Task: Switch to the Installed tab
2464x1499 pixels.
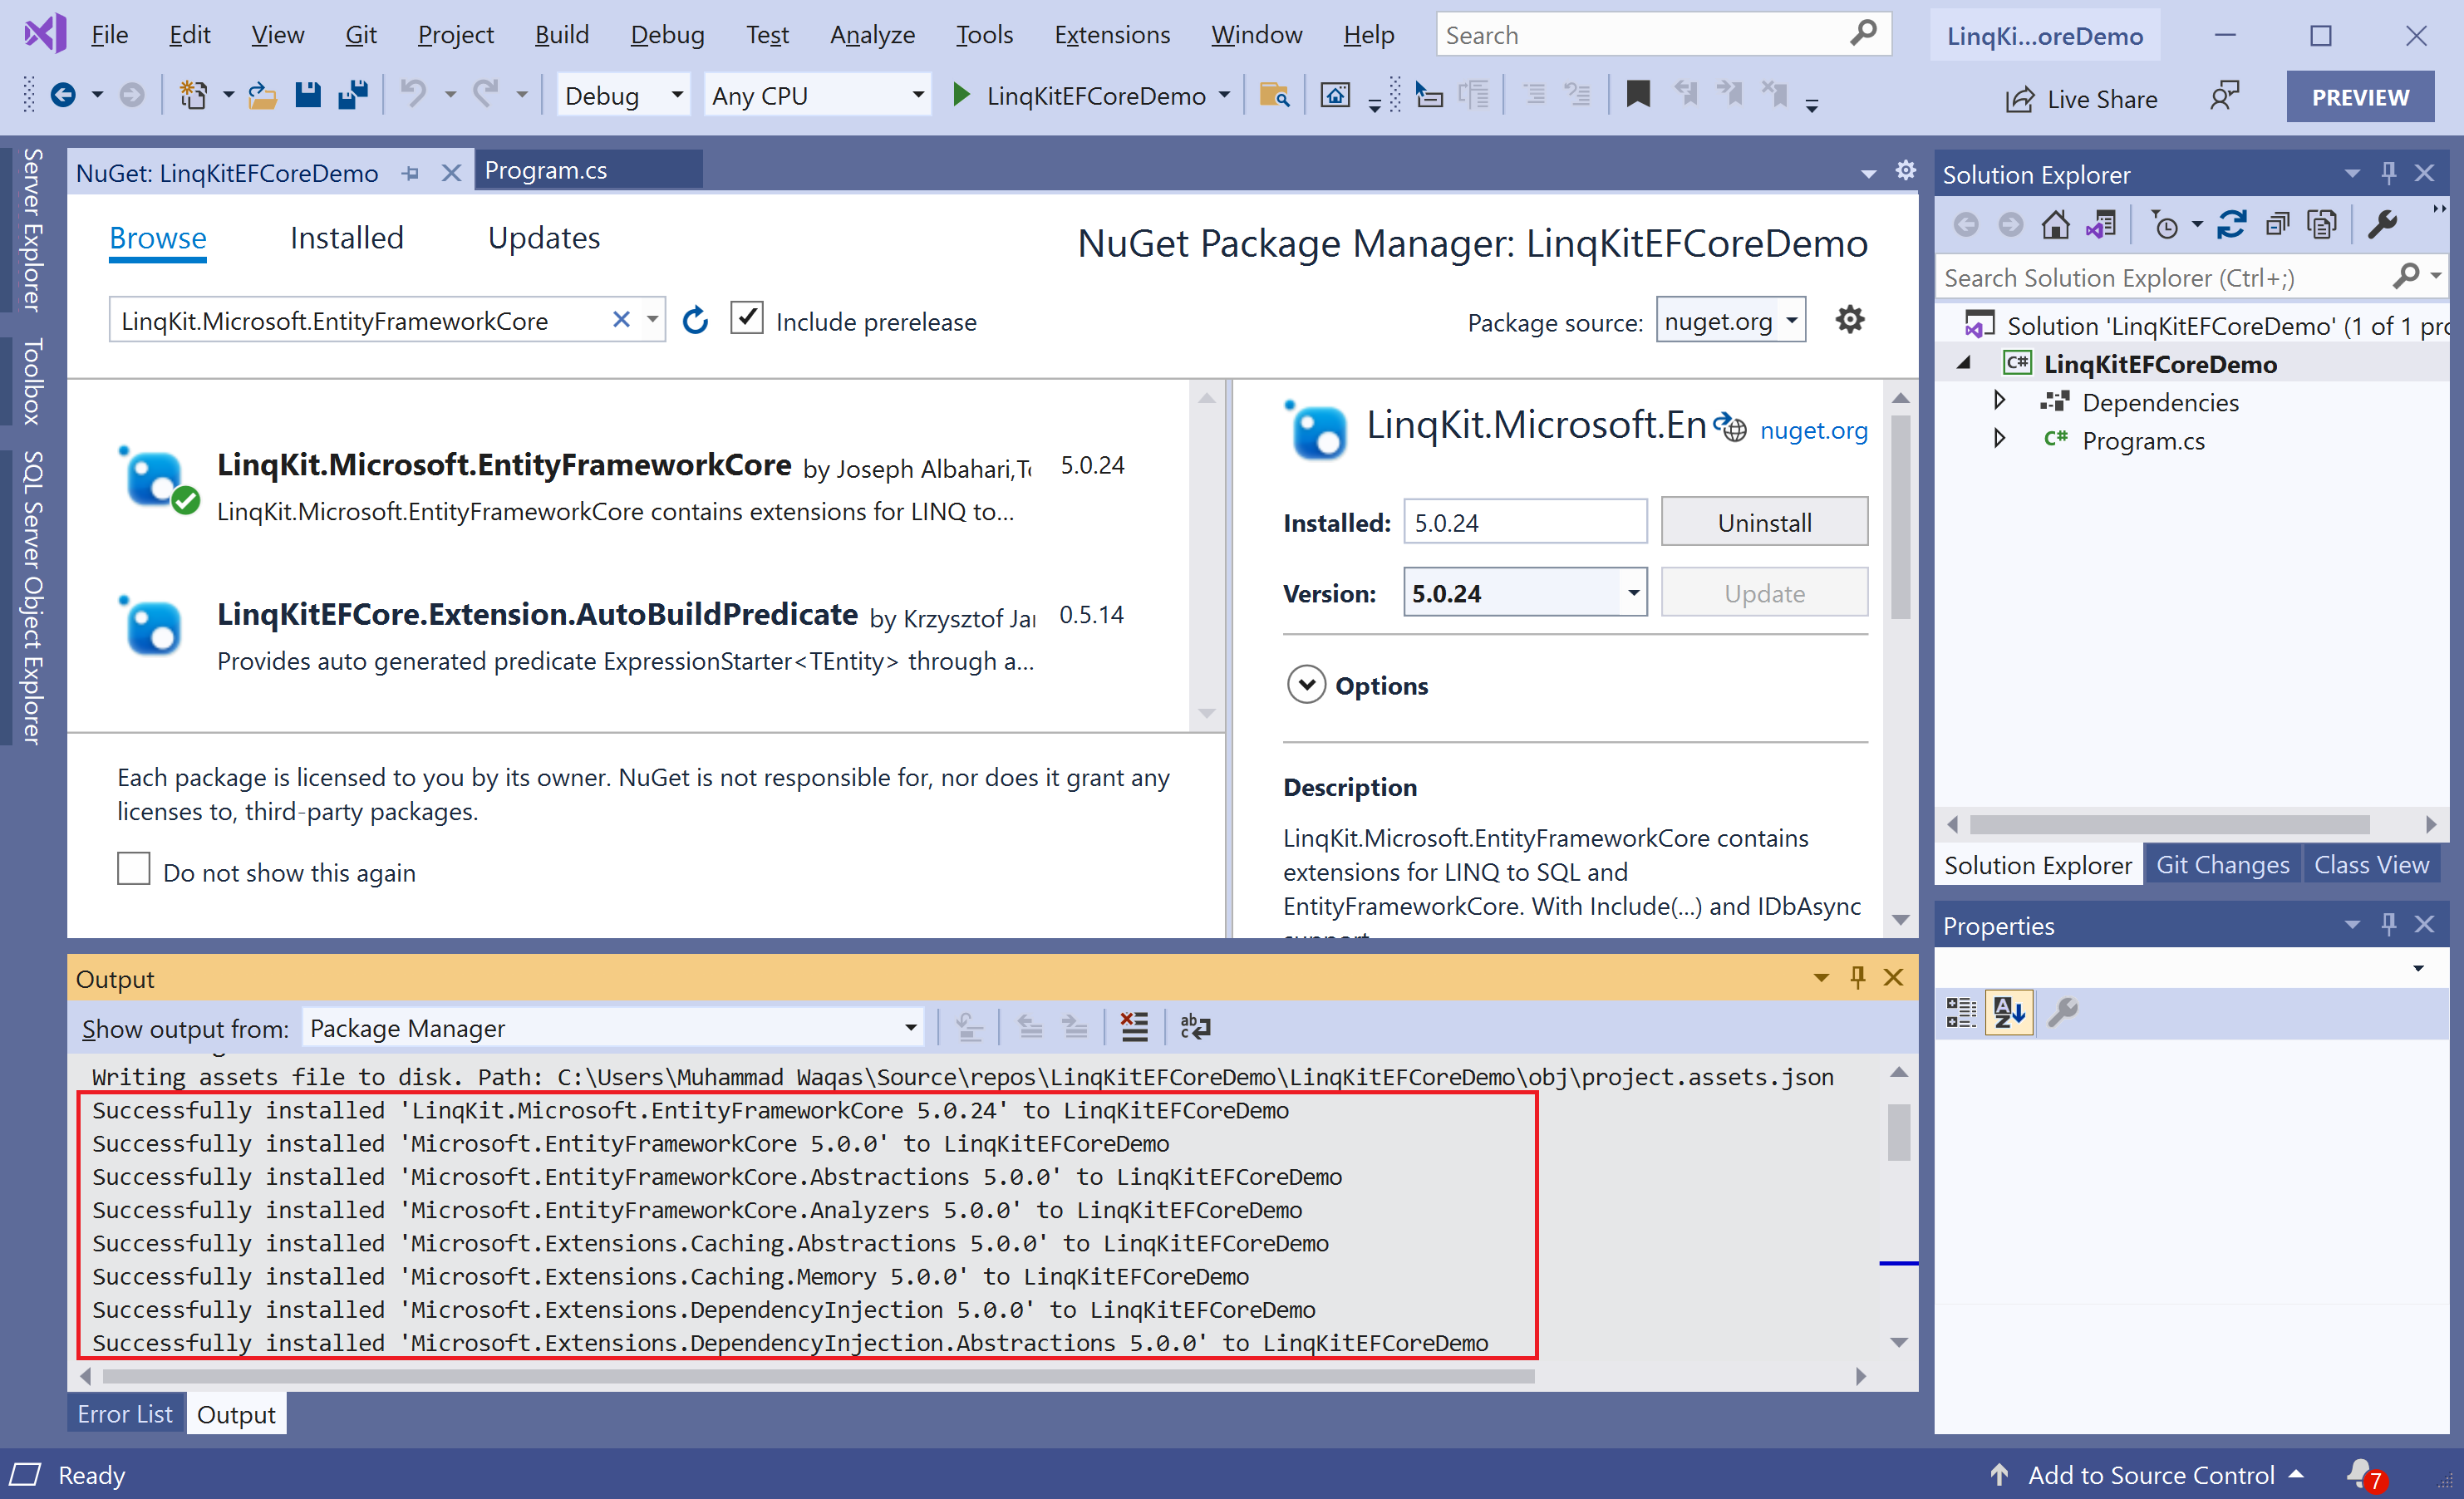Action: click(346, 238)
